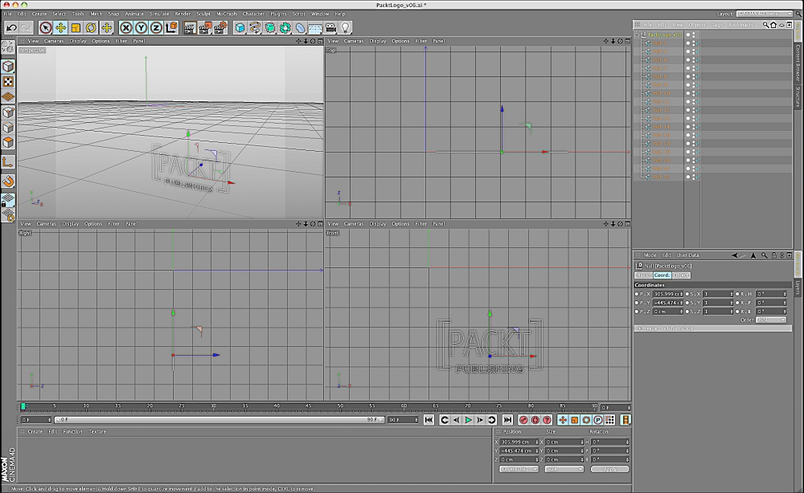This screenshot has height=493, width=804.
Task: Open the Content Browser side tab
Action: 798,63
